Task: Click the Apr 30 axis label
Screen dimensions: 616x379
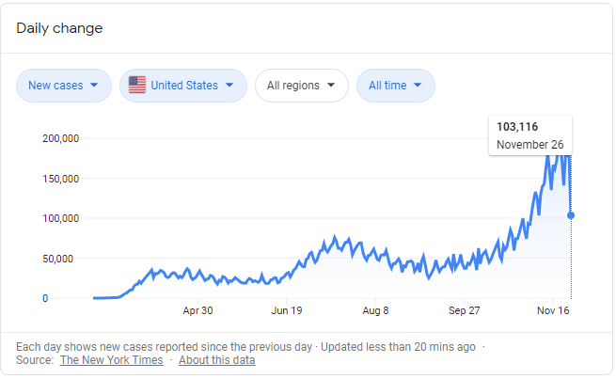Action: tap(197, 309)
